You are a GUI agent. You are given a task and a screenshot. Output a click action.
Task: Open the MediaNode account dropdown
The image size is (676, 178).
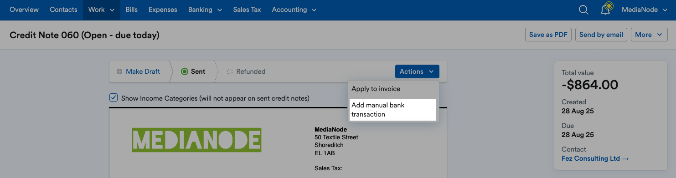pos(645,10)
